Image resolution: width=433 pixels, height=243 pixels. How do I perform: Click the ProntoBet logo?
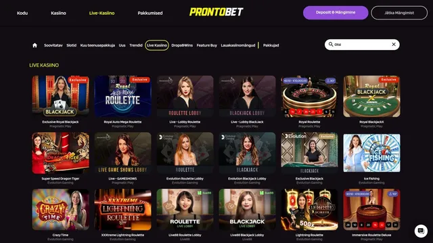[x=216, y=12]
